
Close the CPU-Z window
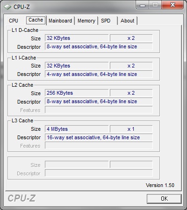[173, 5]
